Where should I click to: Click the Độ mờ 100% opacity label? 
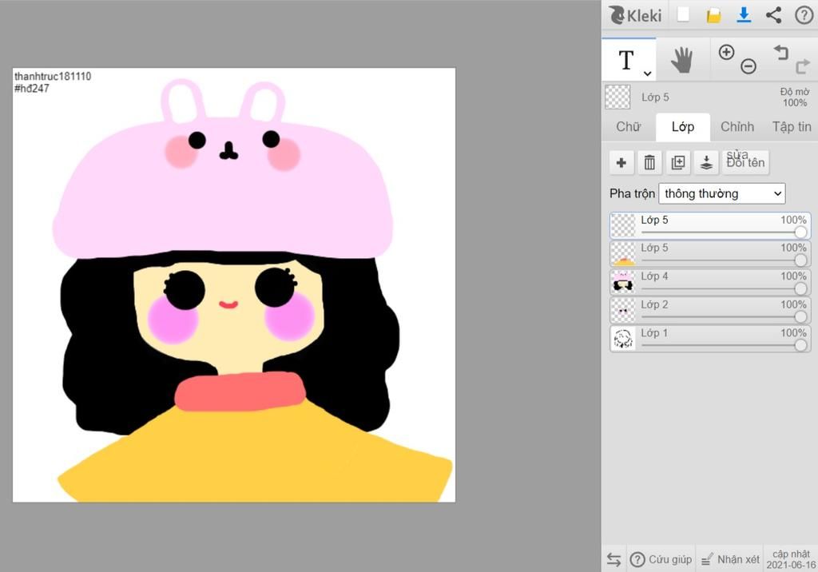(795, 97)
